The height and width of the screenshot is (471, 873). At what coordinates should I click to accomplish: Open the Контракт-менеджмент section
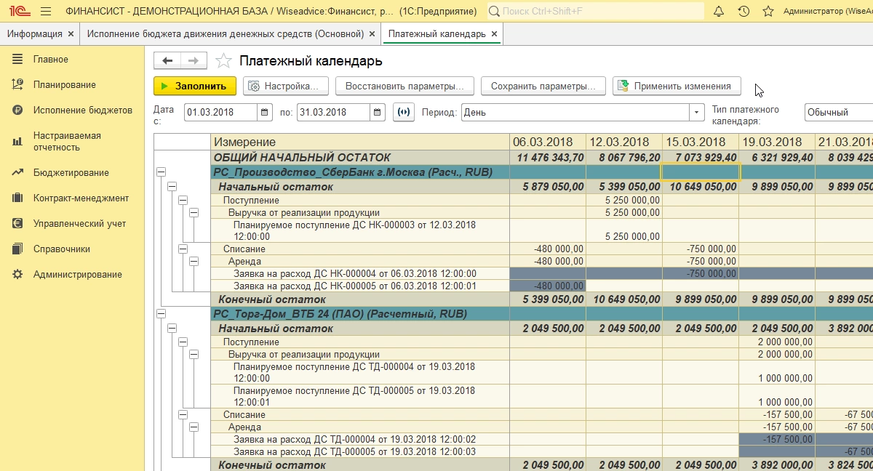[81, 198]
